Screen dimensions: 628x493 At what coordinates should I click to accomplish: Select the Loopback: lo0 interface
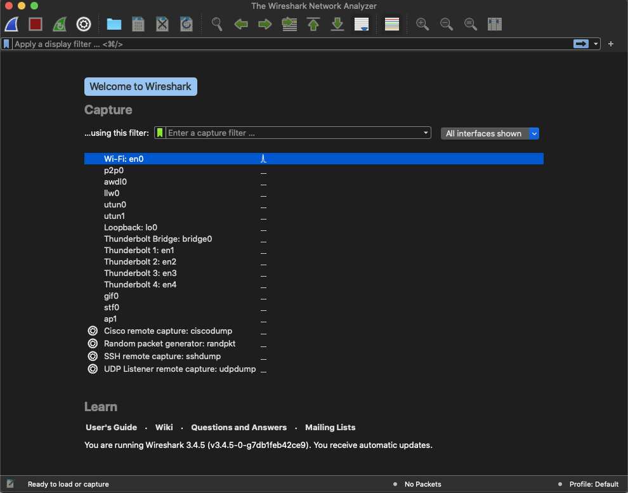tap(131, 228)
